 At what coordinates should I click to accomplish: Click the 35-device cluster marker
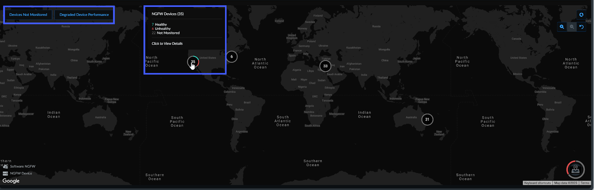coord(193,62)
